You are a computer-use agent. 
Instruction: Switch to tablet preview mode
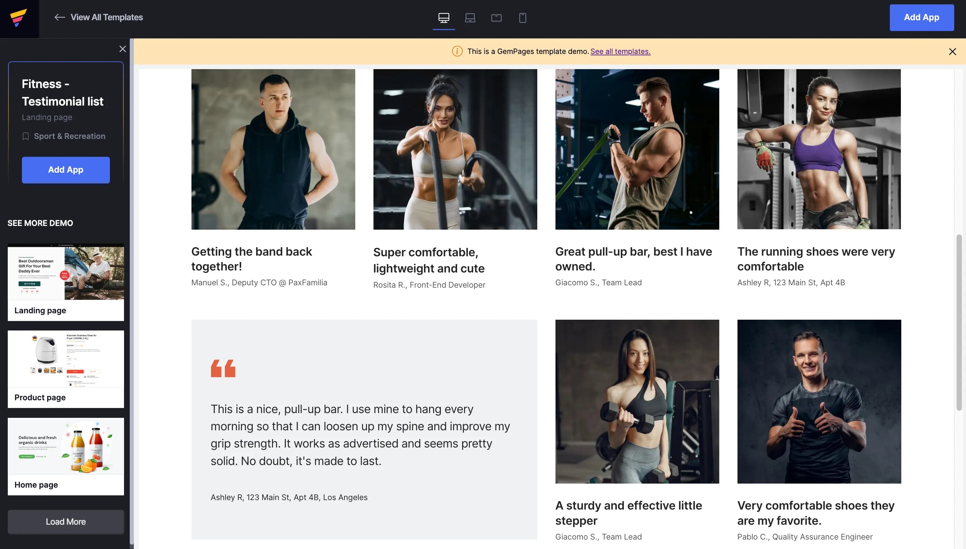[496, 18]
